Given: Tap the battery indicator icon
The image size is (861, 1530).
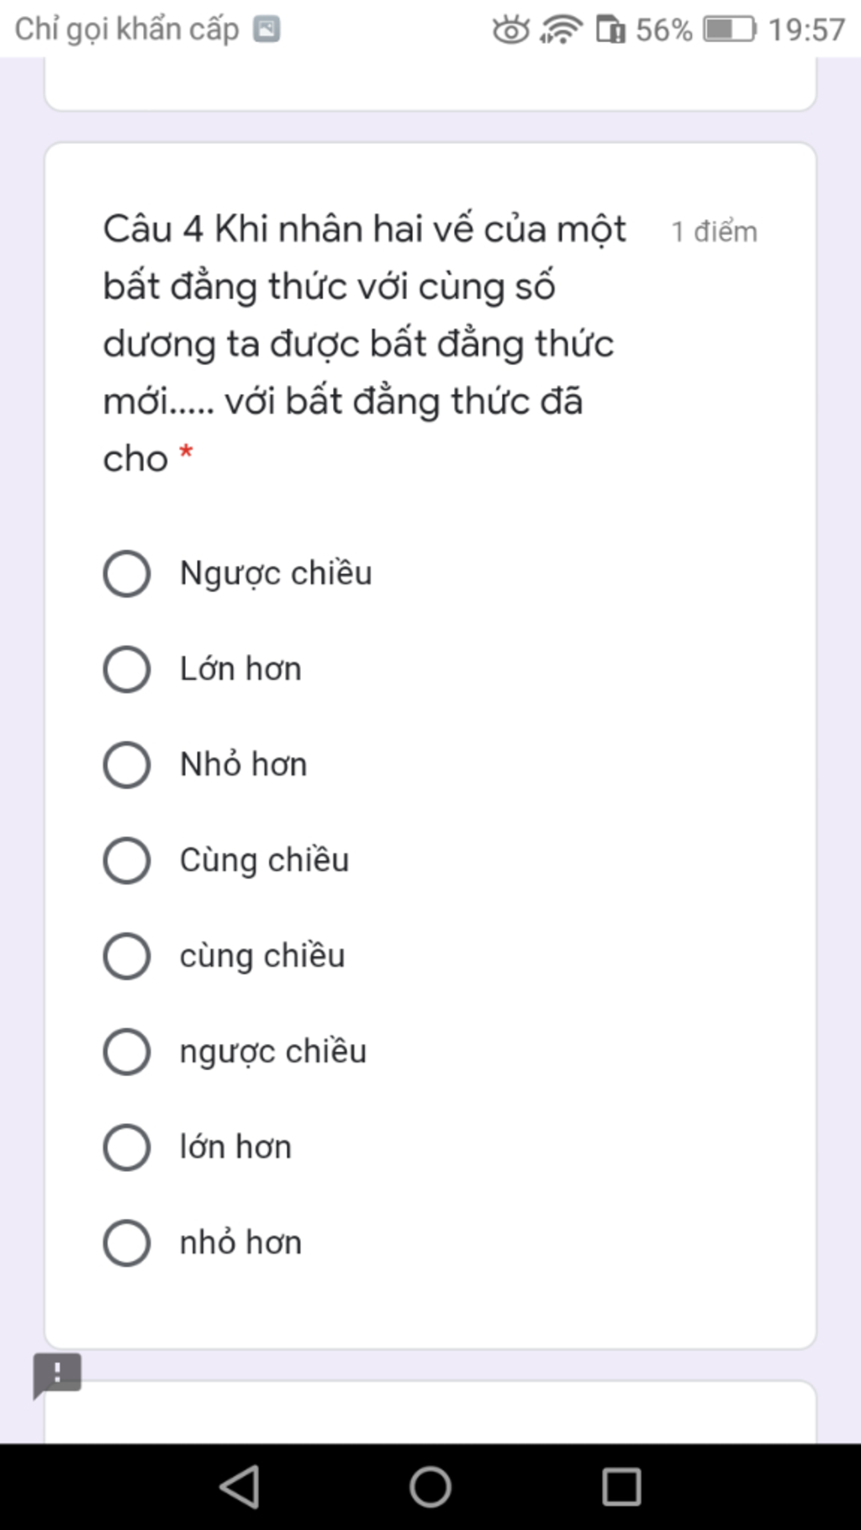Looking at the screenshot, I should [x=729, y=29].
